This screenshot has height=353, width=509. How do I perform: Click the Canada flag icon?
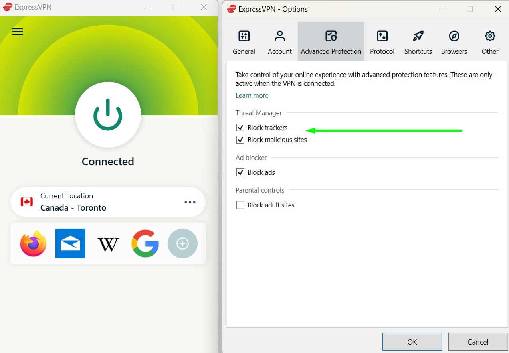point(27,202)
